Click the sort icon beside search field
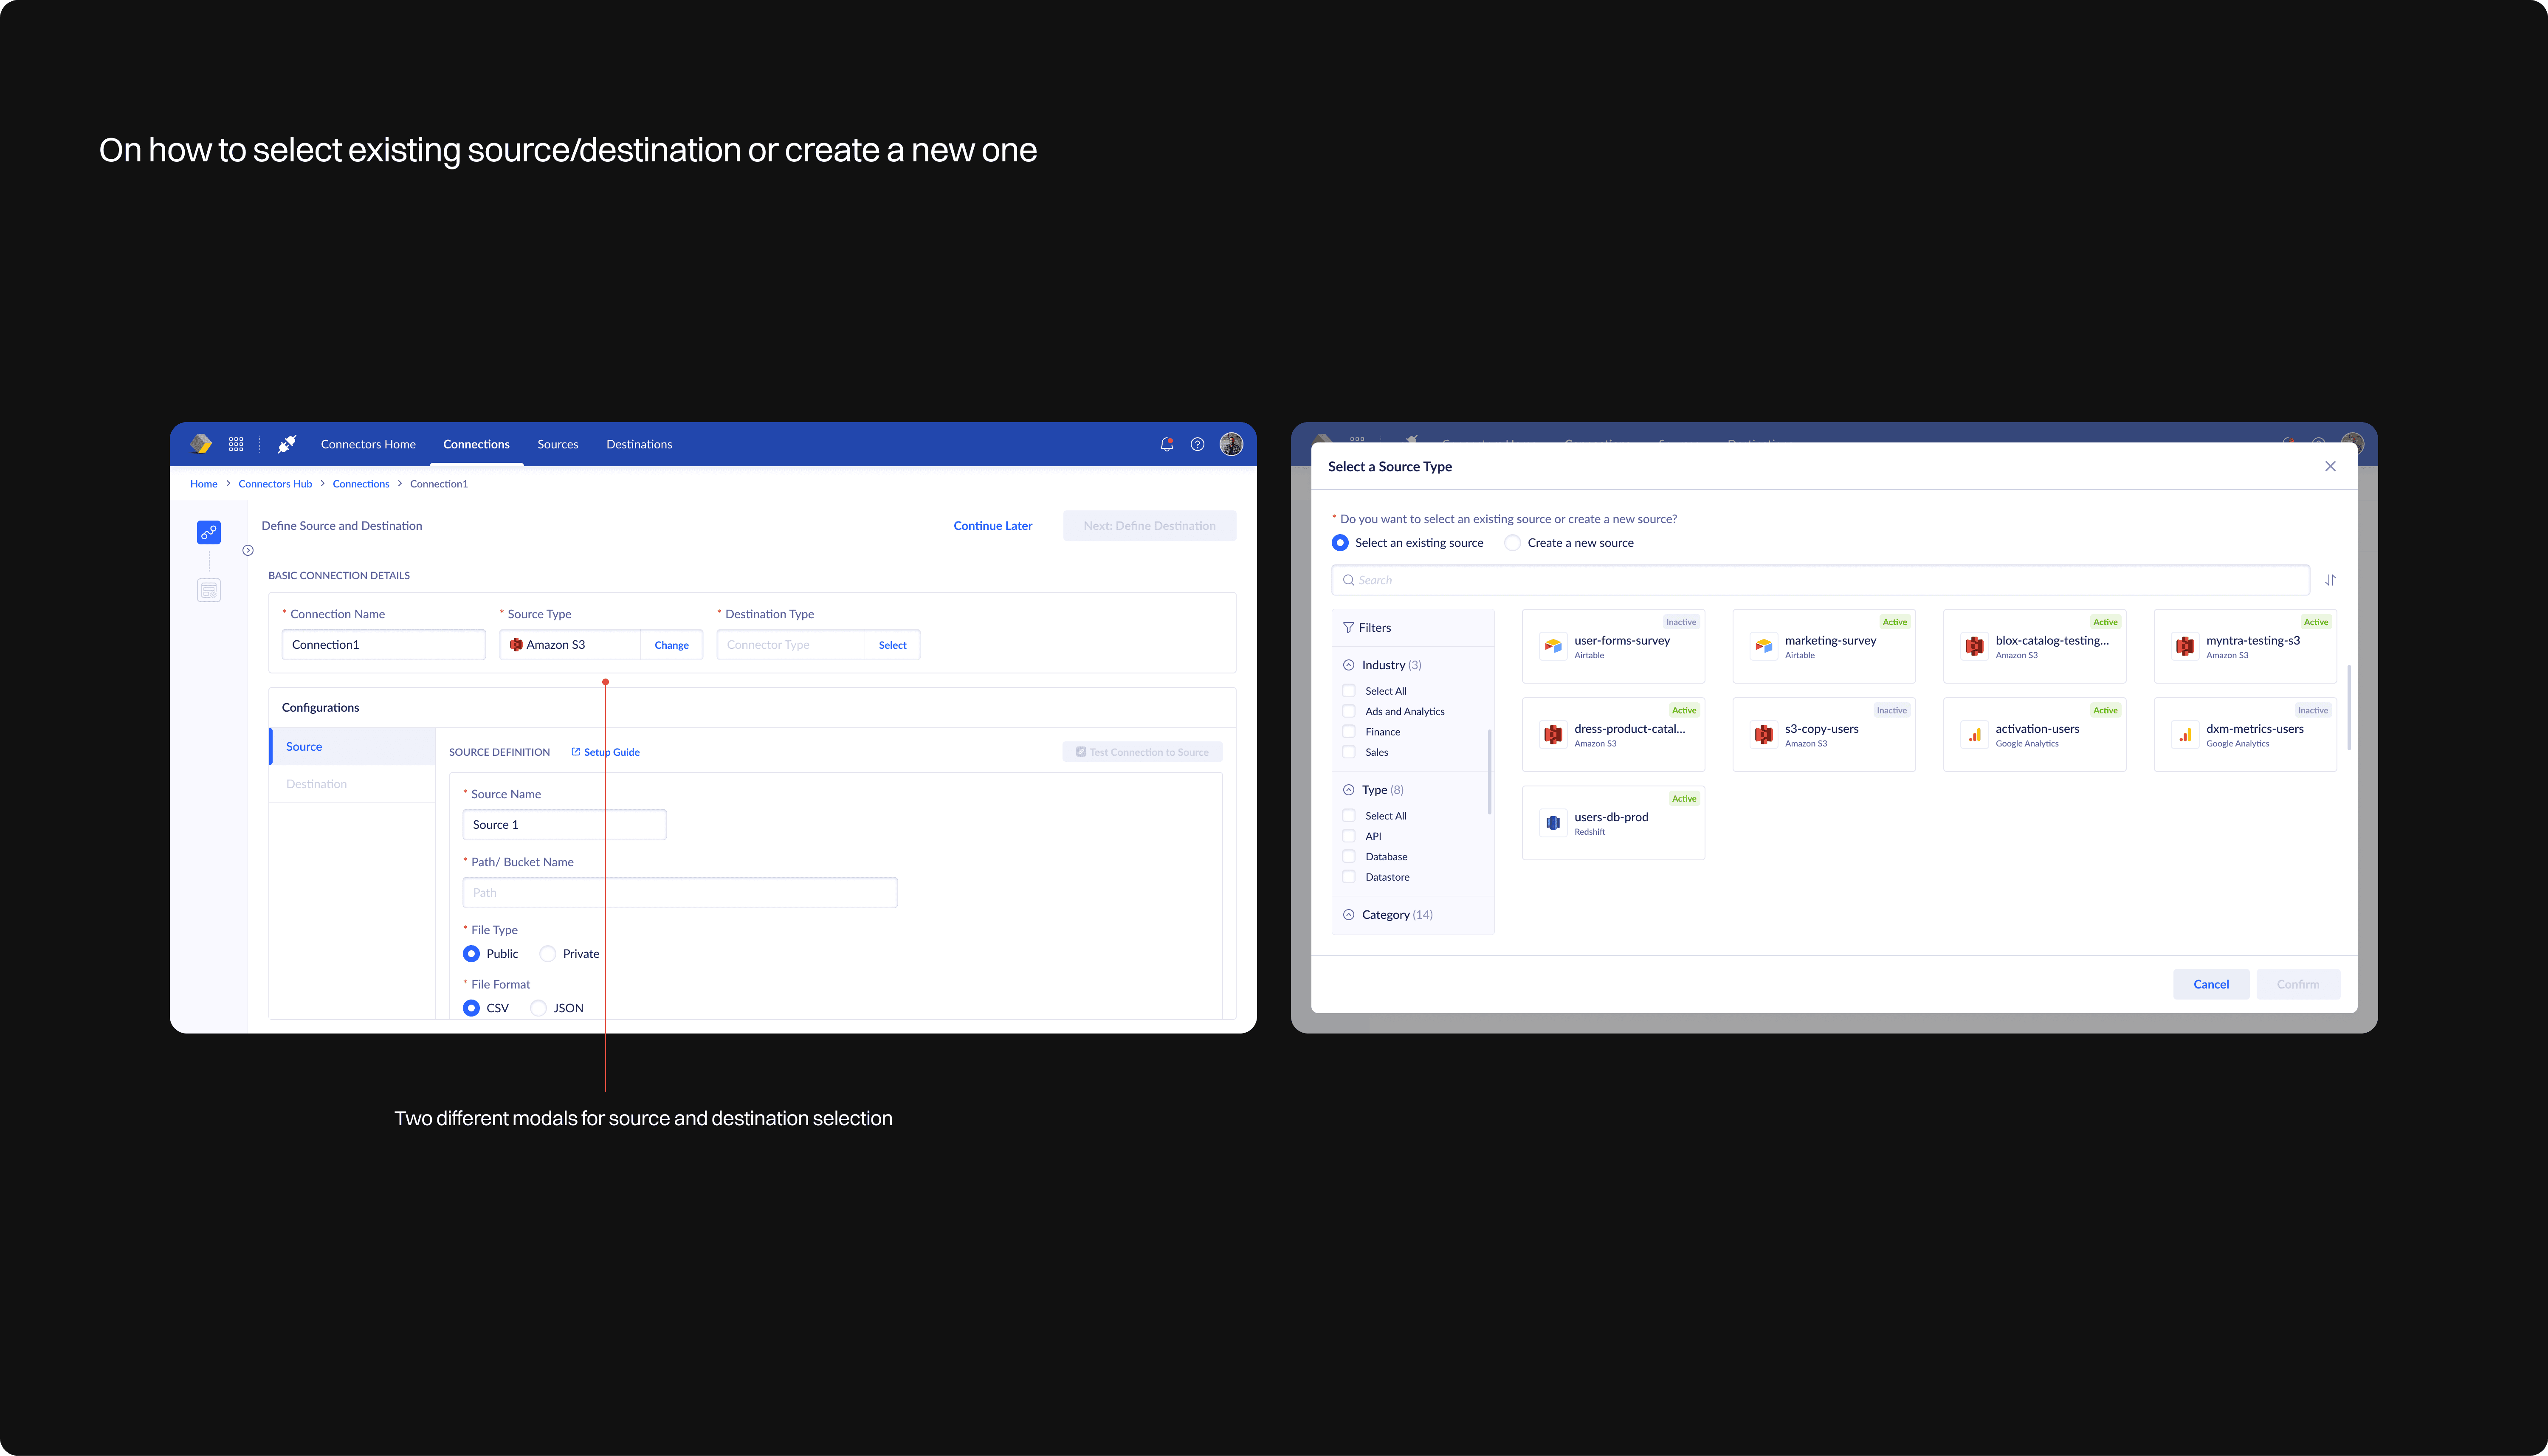2548x1456 pixels. point(2330,580)
